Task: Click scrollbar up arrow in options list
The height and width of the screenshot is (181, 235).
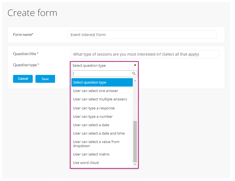Action: pos(135,81)
